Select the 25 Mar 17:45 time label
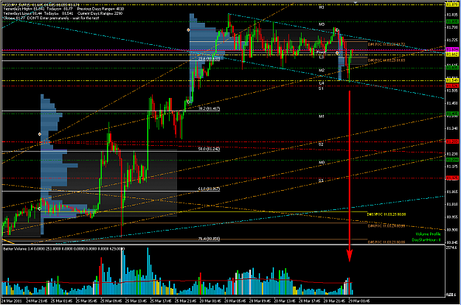This screenshot has width=461, height=305. (x=161, y=301)
